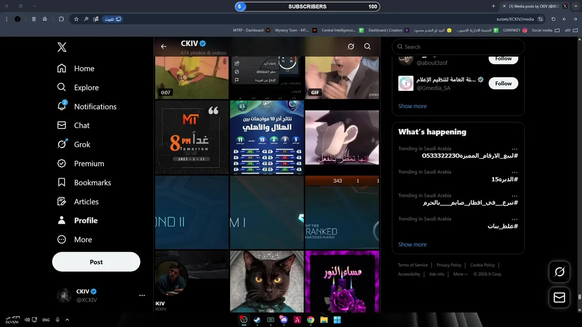The image size is (582, 327).
Task: Click Cookie Policy footer link
Action: coord(482,265)
